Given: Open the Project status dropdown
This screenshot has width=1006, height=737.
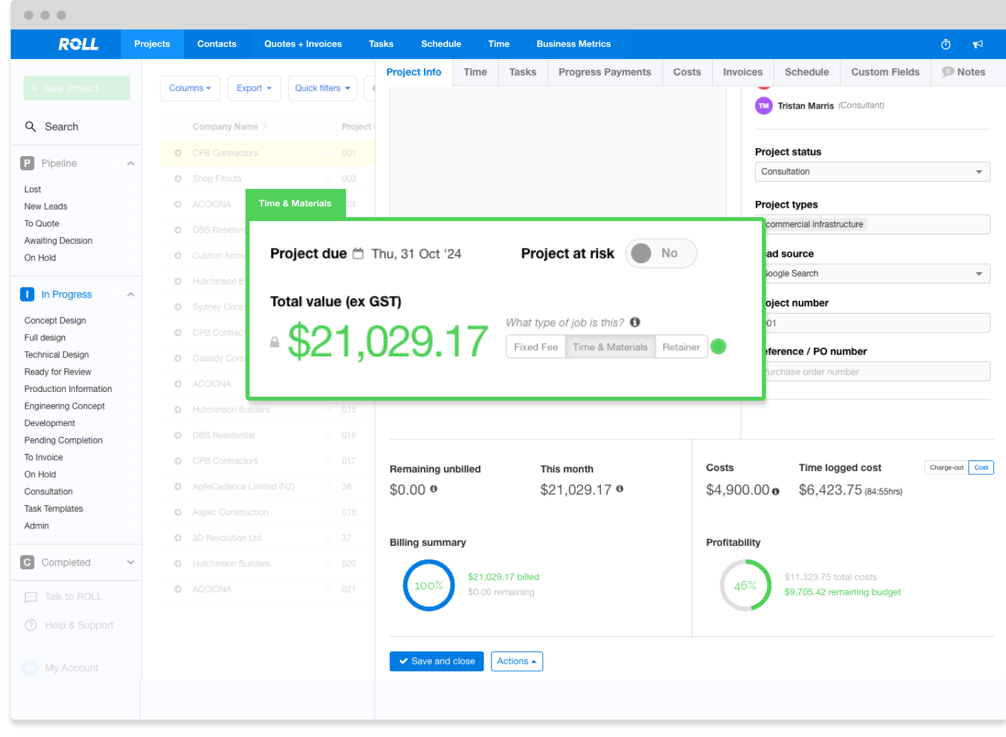Looking at the screenshot, I should click(x=872, y=172).
